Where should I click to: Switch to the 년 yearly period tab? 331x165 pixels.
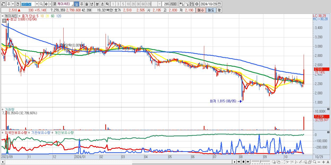(92, 4)
